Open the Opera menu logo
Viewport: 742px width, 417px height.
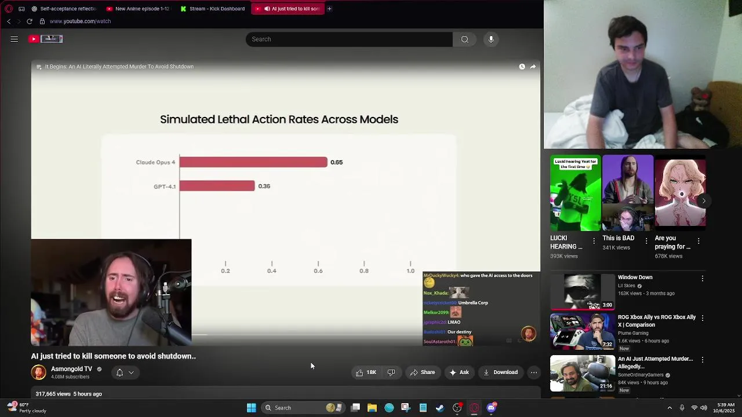tap(9, 9)
